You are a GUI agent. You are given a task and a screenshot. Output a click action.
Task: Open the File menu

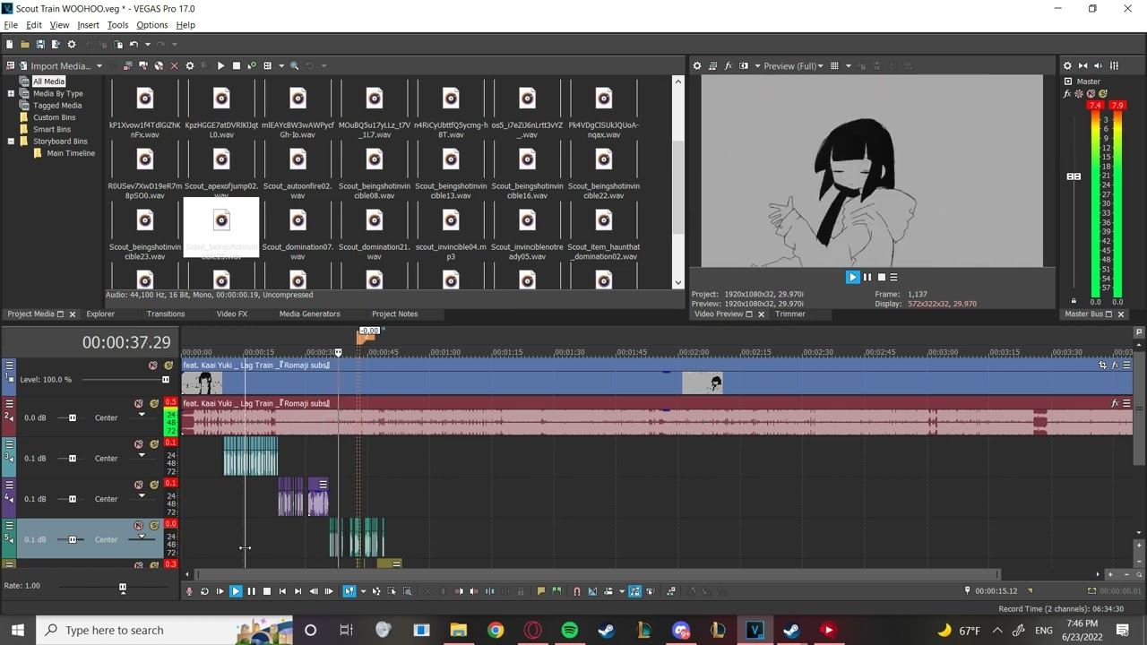coord(11,25)
